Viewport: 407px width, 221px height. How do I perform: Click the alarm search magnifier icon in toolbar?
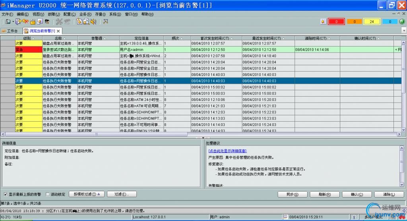click(x=86, y=22)
